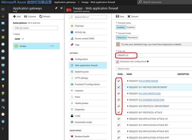The width and height of the screenshot is (192, 140).
Task: Open the OWASP 3.0 Rule set dropdown
Action: [x=154, y=55]
